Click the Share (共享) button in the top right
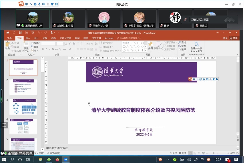The image size is (245, 163). coord(234,38)
